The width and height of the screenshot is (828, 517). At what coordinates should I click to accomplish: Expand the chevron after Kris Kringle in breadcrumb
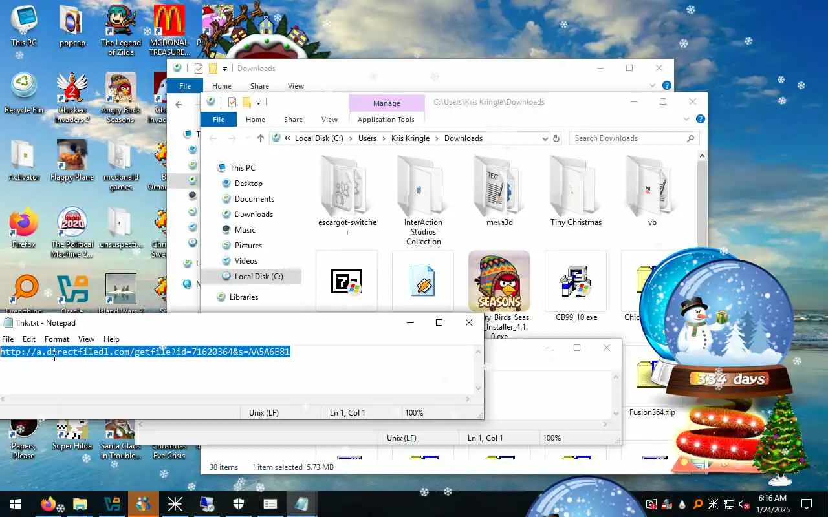tap(437, 138)
